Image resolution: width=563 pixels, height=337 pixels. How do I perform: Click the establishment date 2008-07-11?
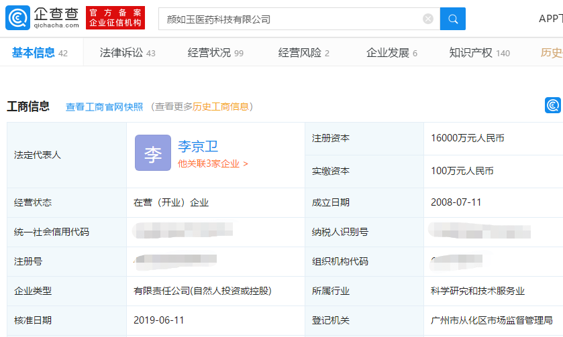coord(456,202)
